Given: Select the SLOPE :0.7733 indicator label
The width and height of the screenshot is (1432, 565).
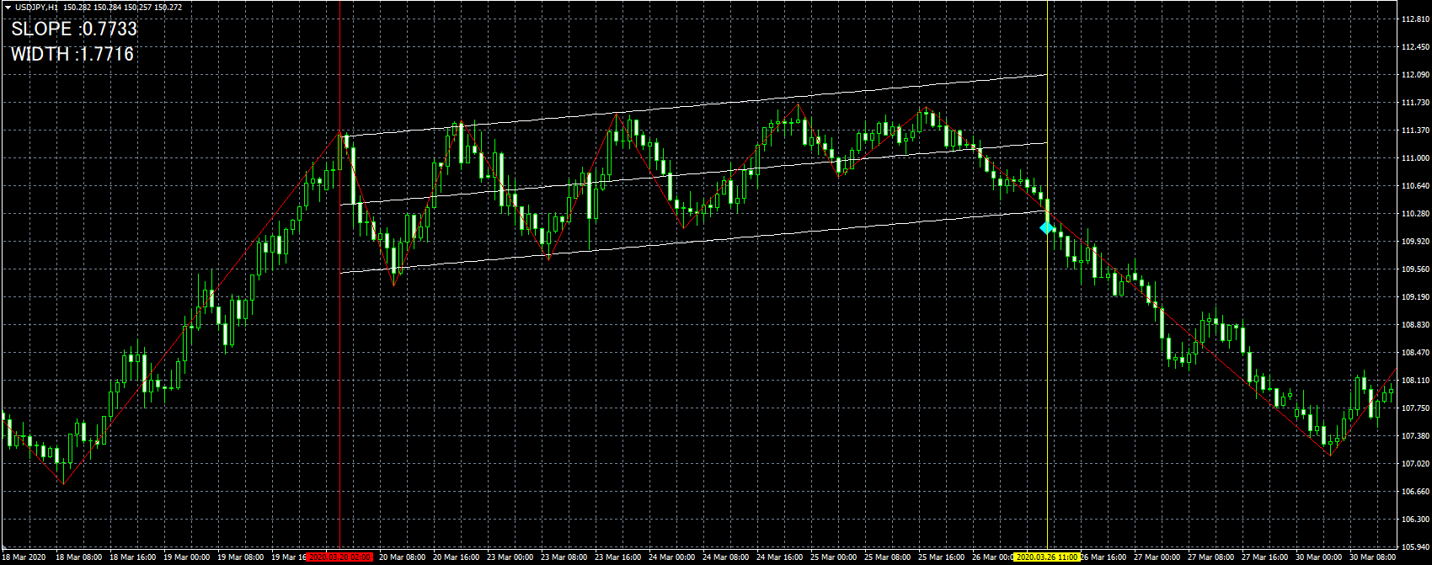Looking at the screenshot, I should (x=74, y=29).
